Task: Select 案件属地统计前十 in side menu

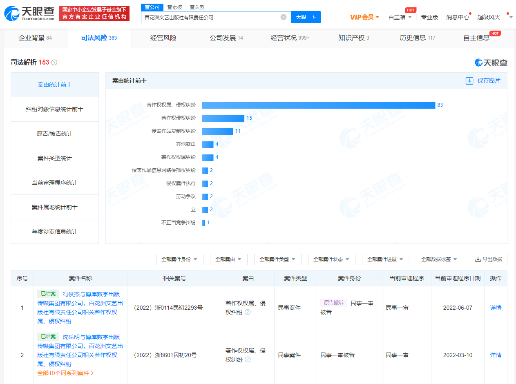Action: pos(55,207)
